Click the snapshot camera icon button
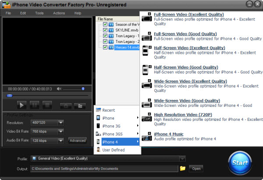Viewport: 263px width, 180px height. click(66, 106)
